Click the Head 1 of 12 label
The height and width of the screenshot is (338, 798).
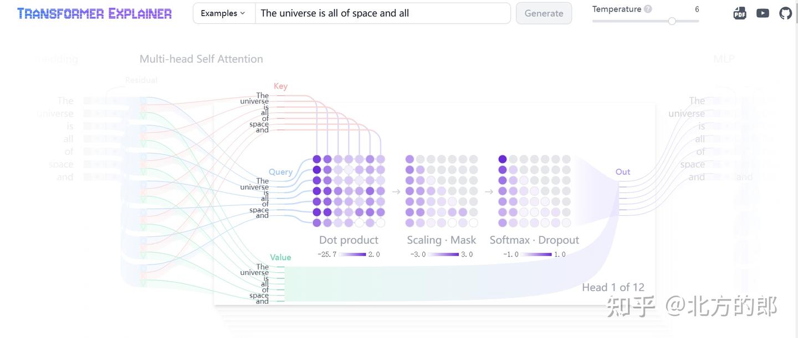[x=613, y=287]
